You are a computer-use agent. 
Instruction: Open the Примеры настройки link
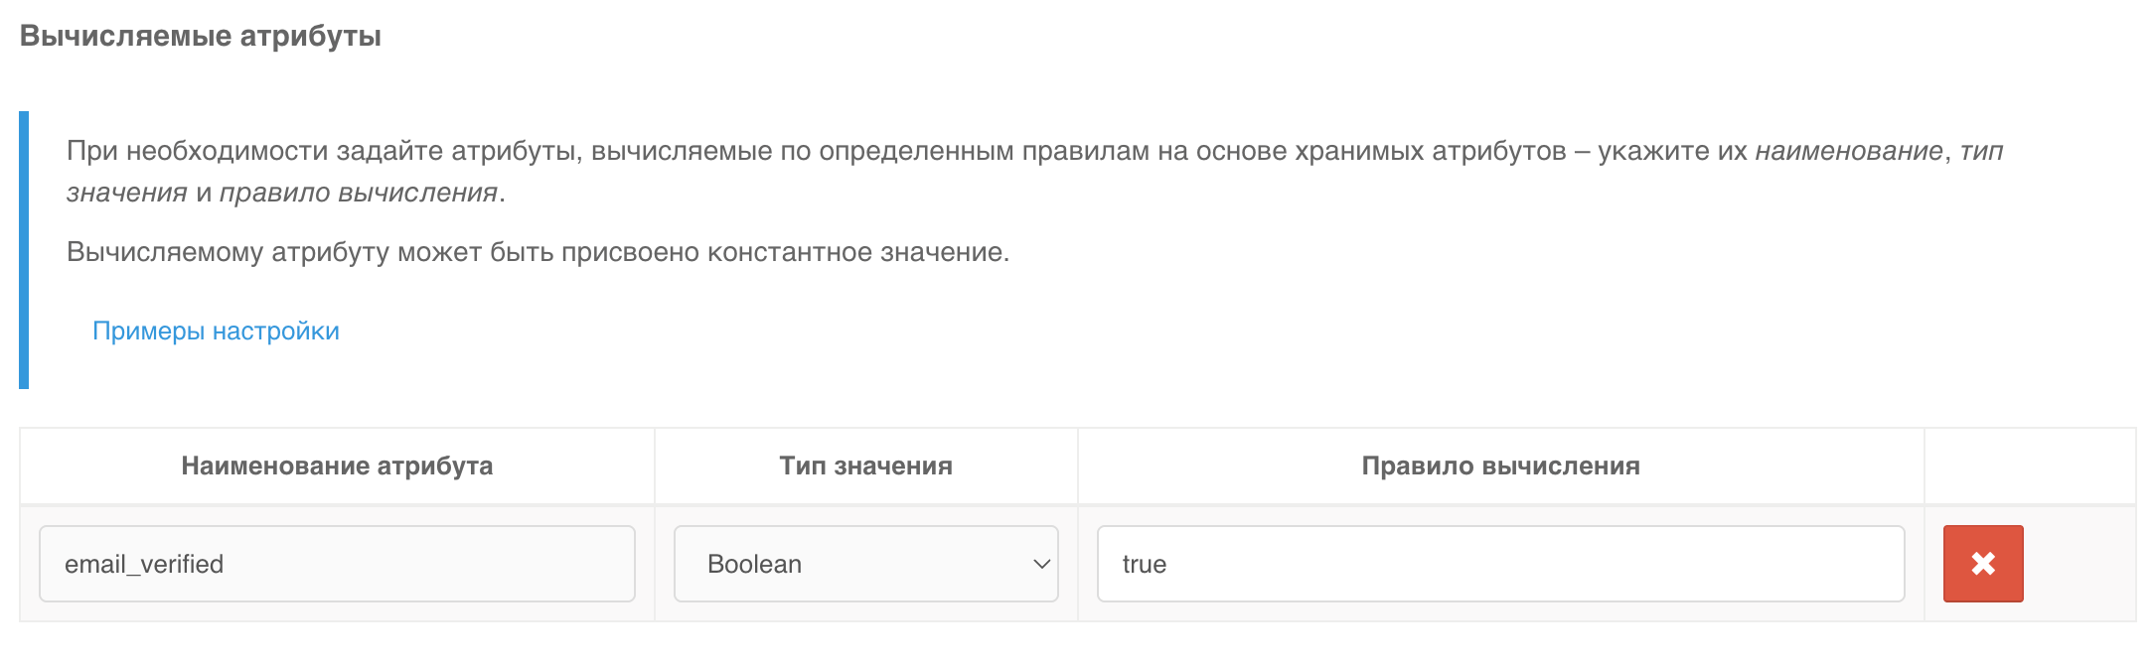coord(216,331)
